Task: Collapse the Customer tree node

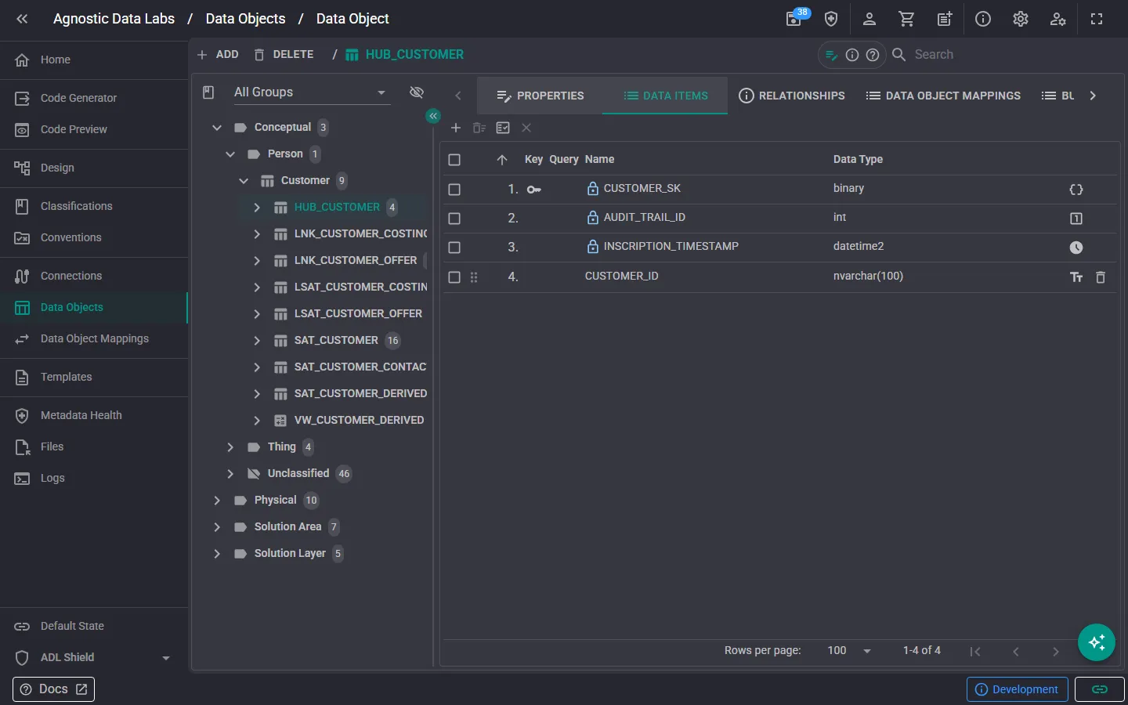Action: pyautogui.click(x=244, y=181)
